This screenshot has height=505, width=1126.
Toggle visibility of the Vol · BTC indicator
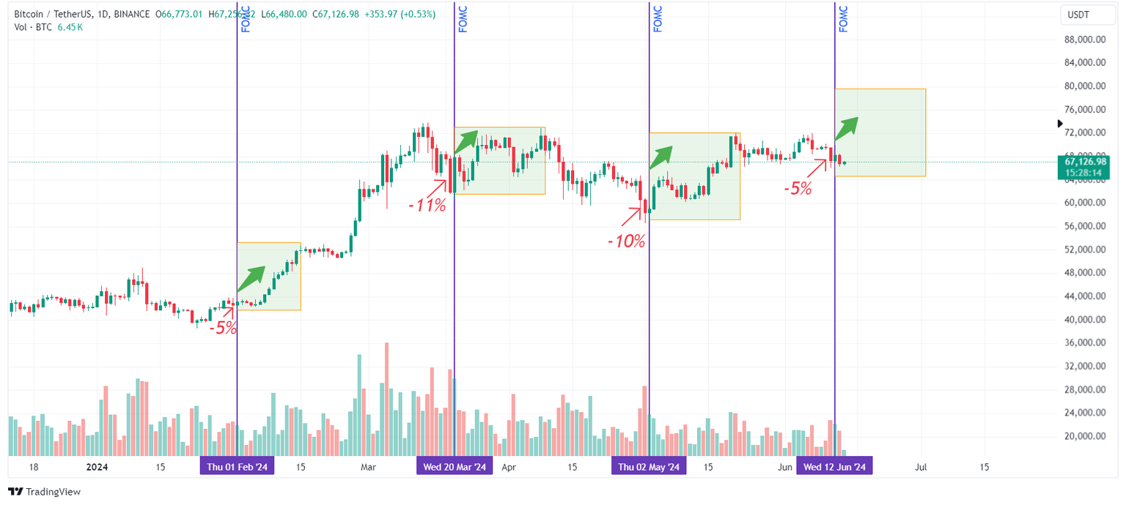click(x=33, y=26)
